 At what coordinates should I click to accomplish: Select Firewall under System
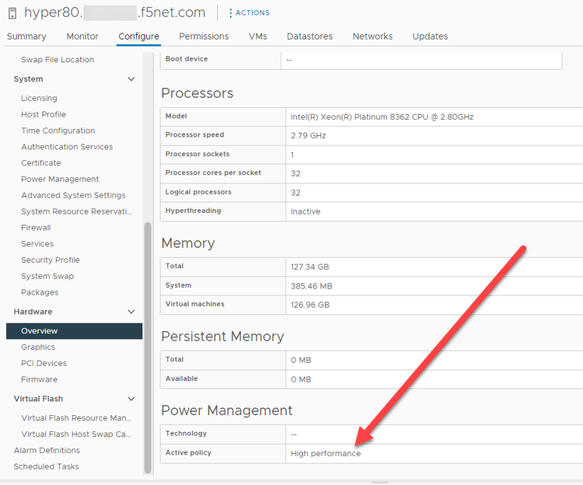click(x=36, y=228)
